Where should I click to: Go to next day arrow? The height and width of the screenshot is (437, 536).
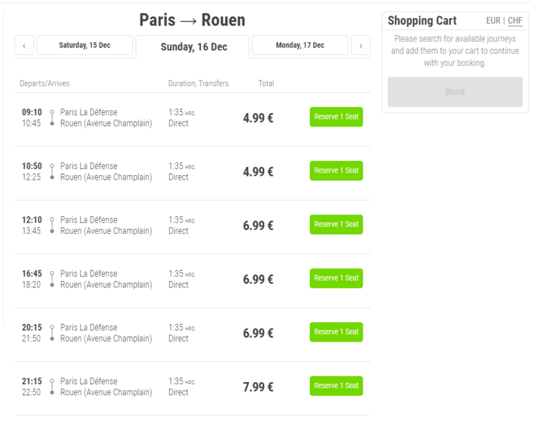pos(360,46)
